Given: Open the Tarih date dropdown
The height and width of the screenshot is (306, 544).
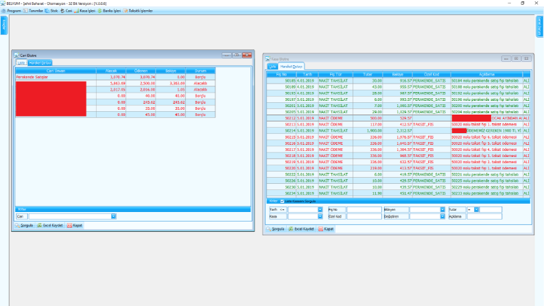Looking at the screenshot, I should coord(320,209).
